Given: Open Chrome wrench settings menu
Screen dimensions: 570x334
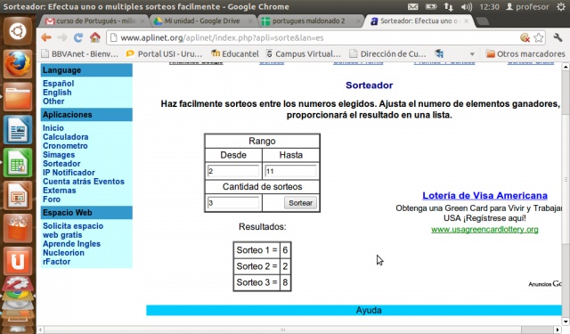Looking at the screenshot, I should [558, 37].
